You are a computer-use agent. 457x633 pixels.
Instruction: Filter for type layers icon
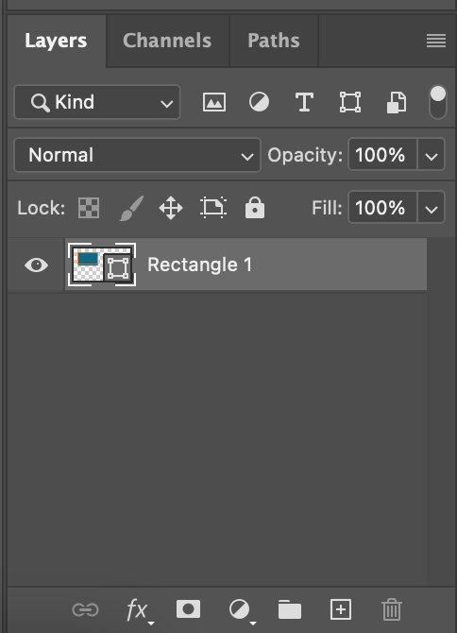coord(304,102)
